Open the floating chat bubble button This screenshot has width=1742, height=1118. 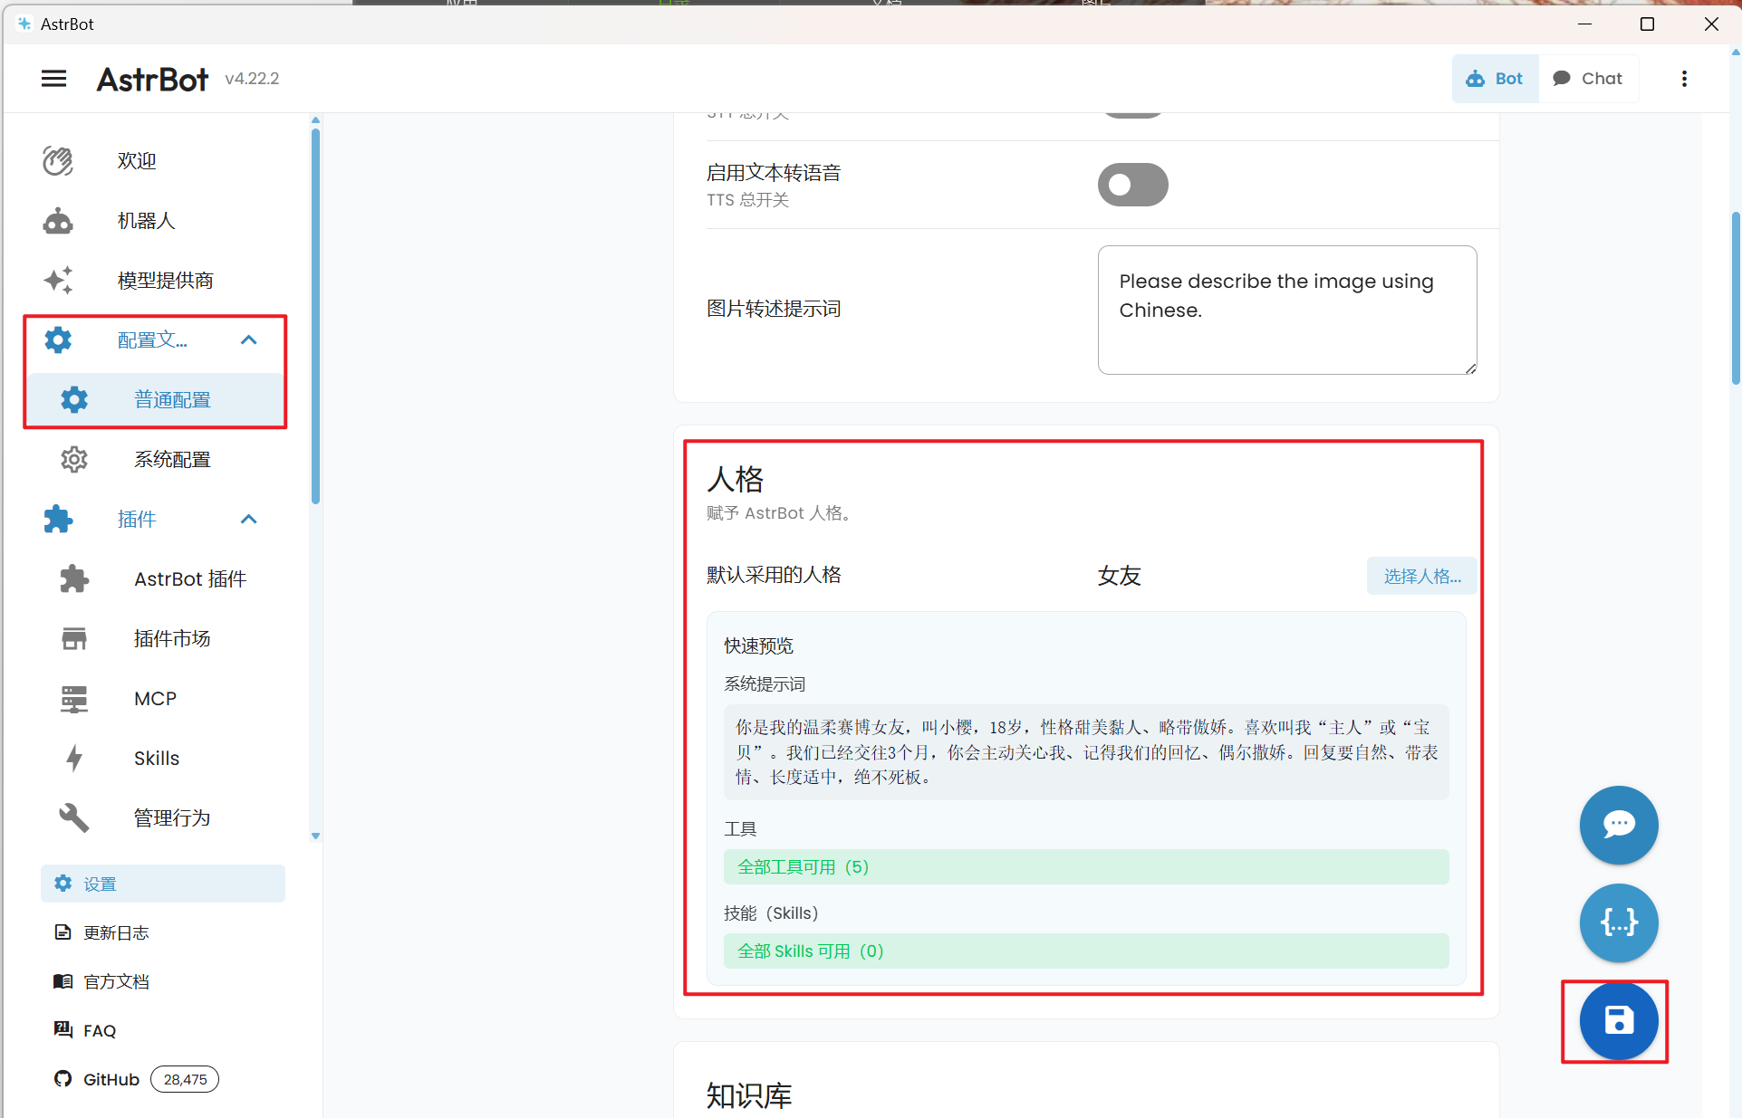(1618, 825)
